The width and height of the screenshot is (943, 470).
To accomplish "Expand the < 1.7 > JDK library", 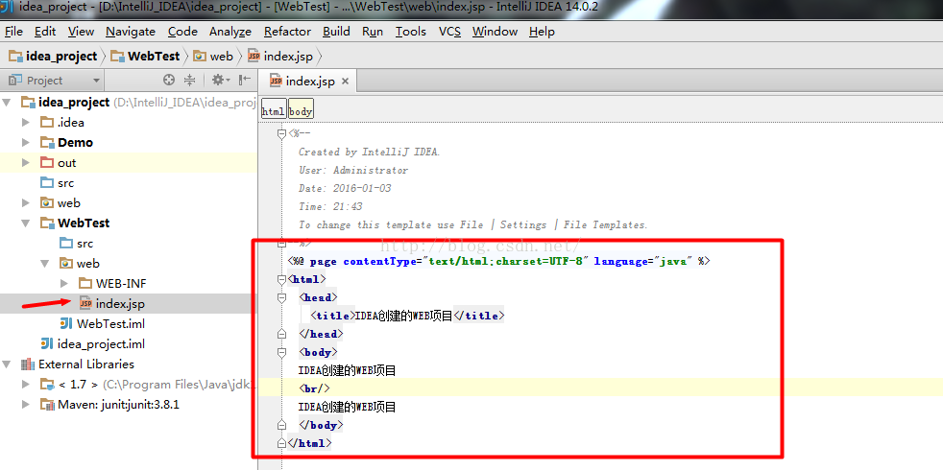I will tap(25, 385).
